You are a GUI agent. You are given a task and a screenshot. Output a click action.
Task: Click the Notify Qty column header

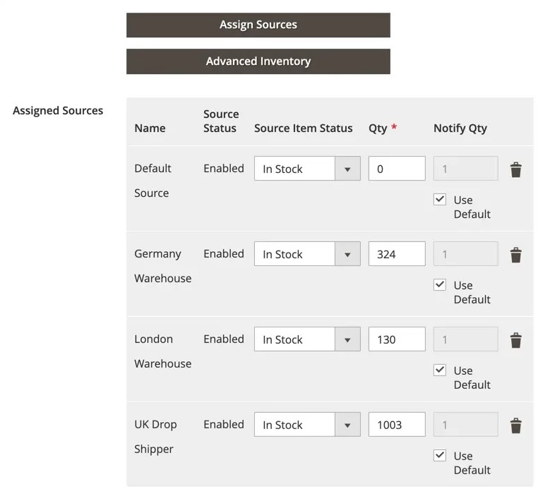coord(460,128)
